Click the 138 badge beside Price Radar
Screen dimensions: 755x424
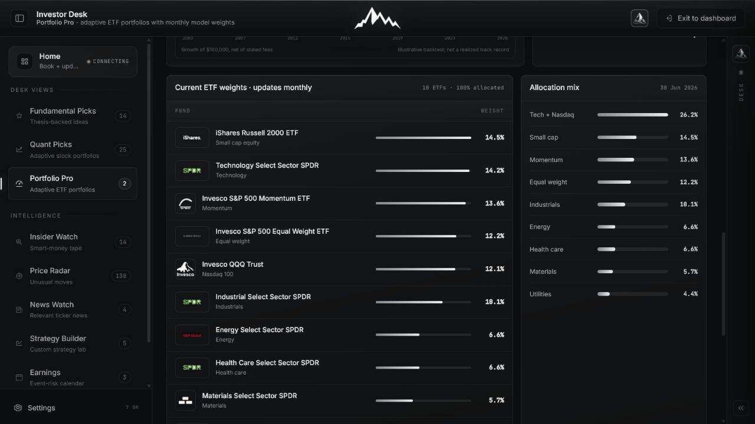tap(121, 276)
